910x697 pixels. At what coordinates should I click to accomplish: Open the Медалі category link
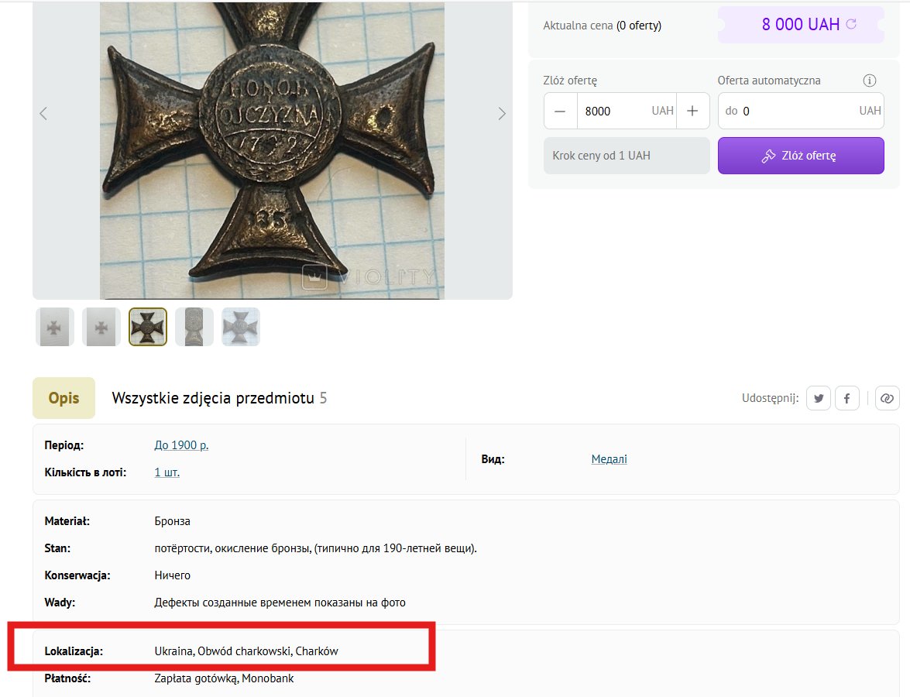click(x=609, y=458)
